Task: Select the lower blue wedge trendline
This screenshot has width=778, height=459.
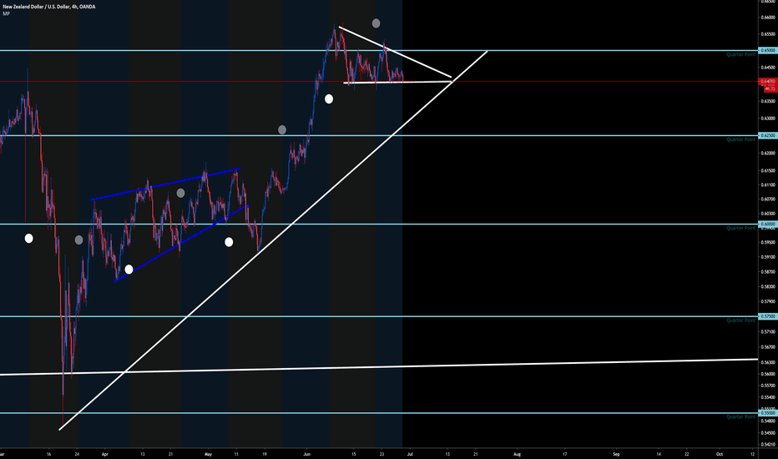Action: [x=181, y=243]
